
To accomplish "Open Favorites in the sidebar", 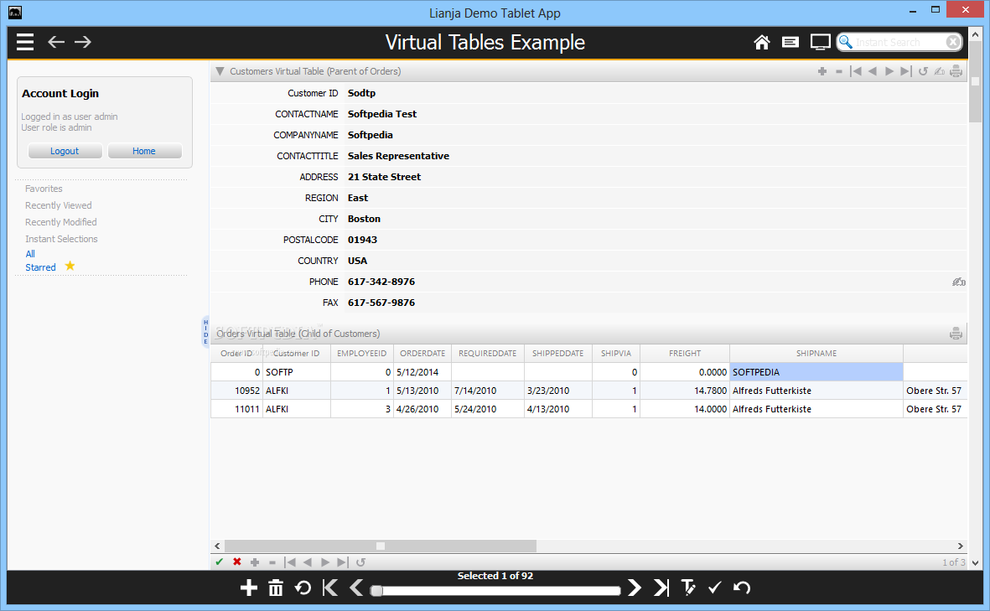I will (x=44, y=189).
